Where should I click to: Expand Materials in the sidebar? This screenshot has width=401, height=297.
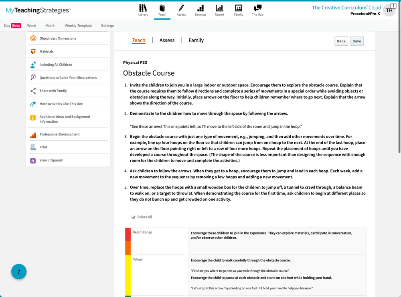click(47, 52)
